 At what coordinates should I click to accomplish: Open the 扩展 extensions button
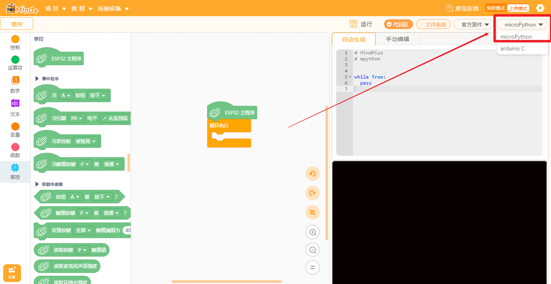click(x=12, y=273)
